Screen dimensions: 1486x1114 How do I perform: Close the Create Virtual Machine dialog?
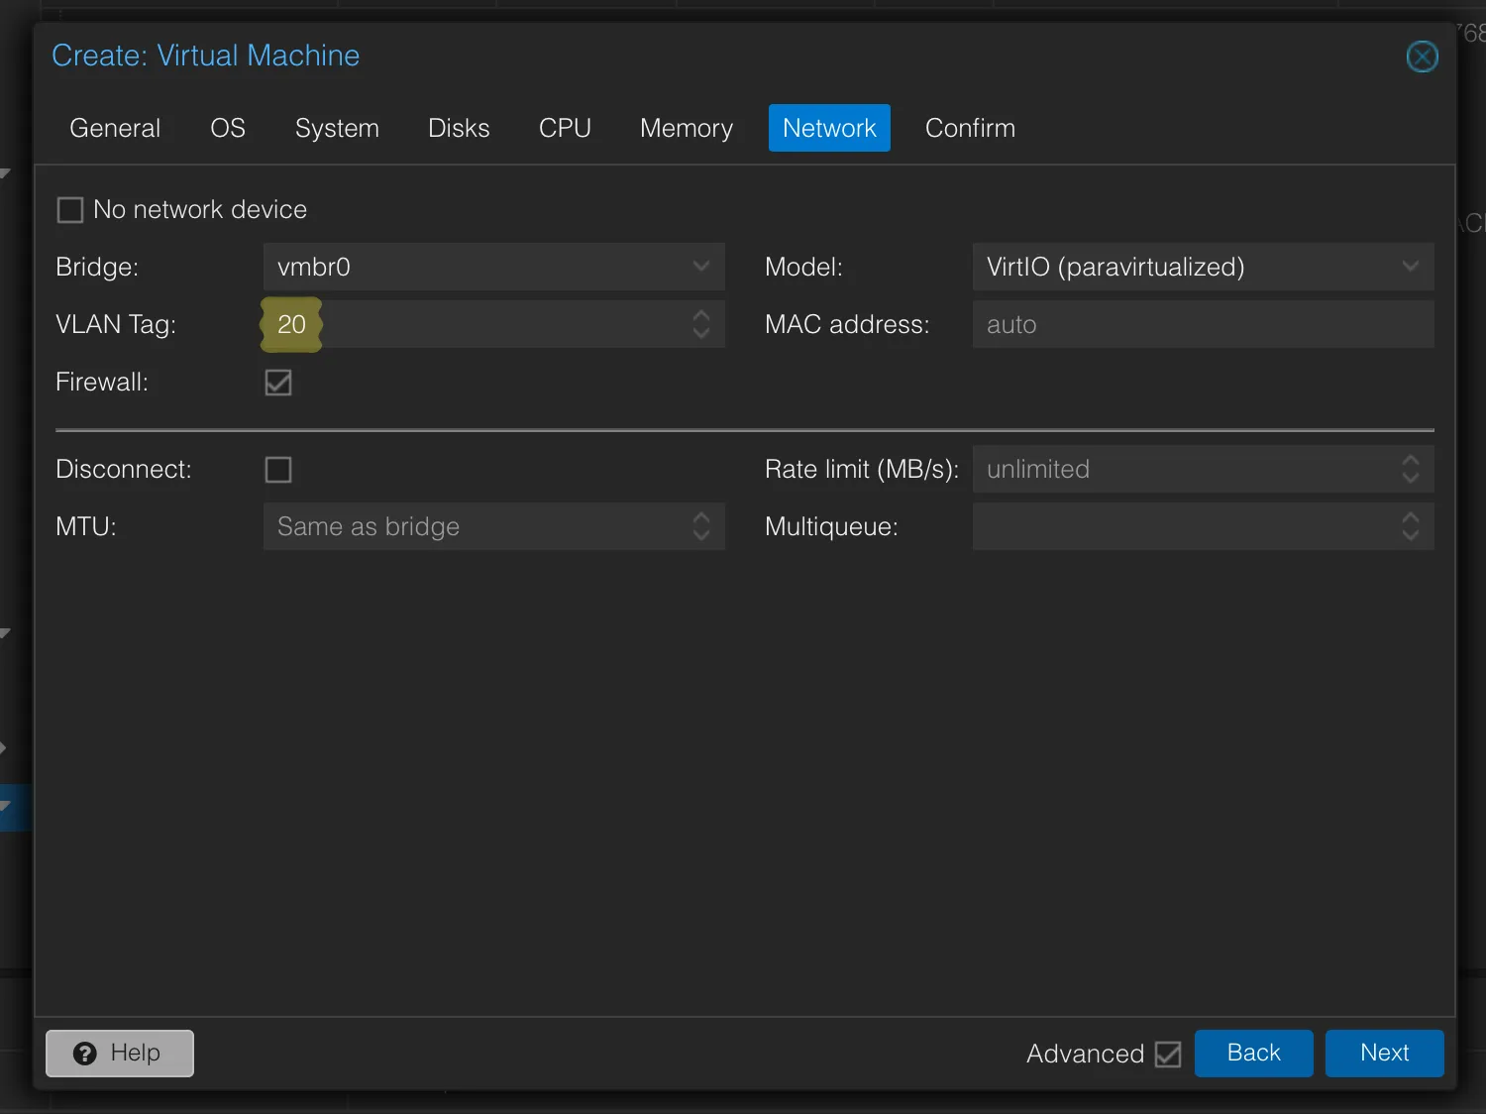tap(1422, 56)
